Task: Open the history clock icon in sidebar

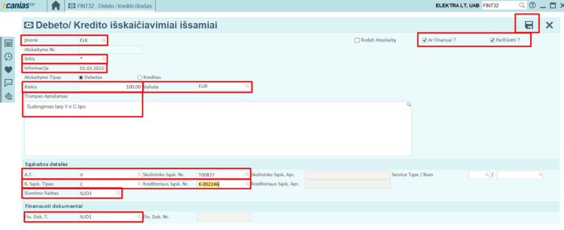Action: (8, 57)
